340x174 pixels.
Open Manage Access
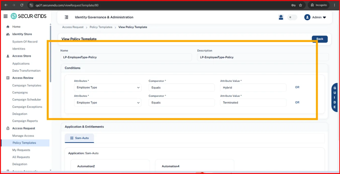click(23, 136)
